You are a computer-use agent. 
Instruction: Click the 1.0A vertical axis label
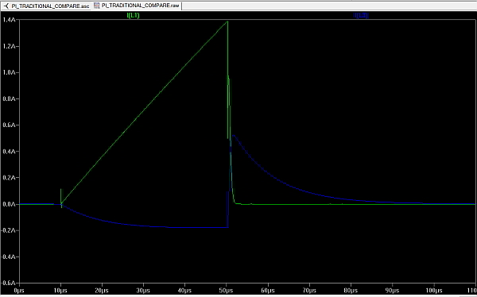click(9, 72)
